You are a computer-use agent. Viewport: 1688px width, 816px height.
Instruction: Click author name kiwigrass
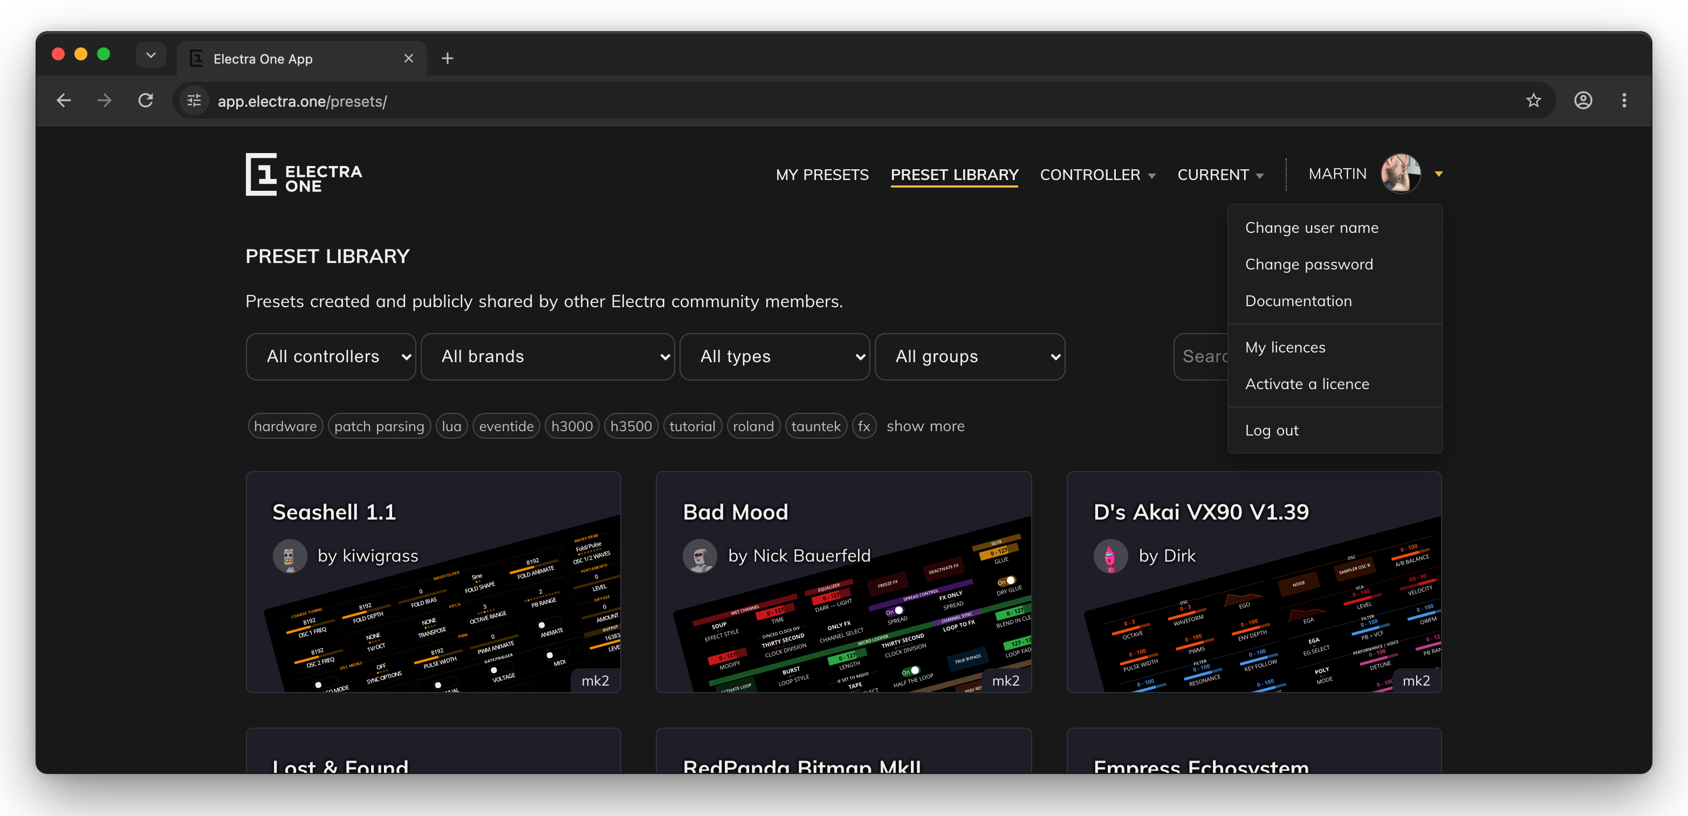(x=380, y=556)
